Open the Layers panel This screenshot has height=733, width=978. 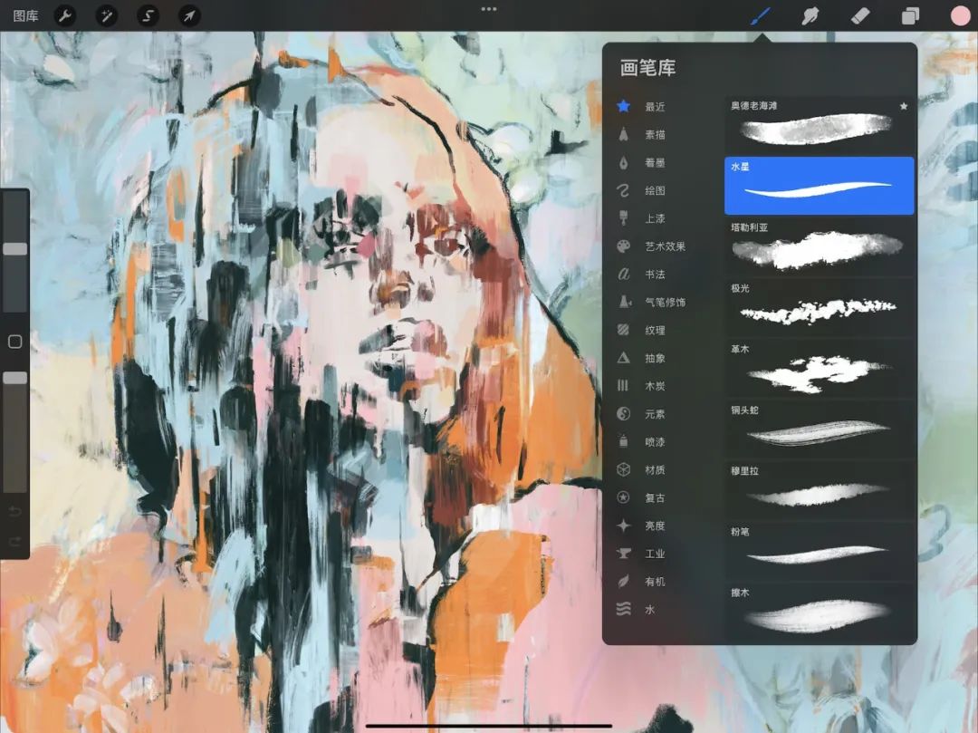[910, 15]
